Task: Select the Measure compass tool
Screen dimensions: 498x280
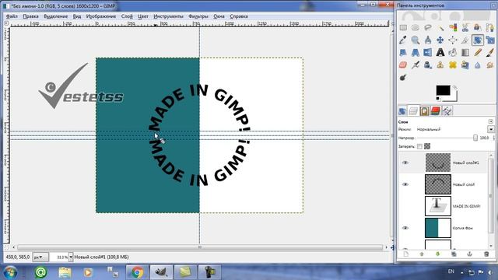Action: point(428,40)
